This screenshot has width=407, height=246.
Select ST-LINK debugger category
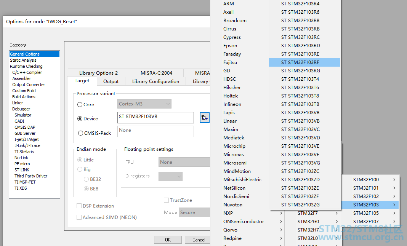coord(22,170)
